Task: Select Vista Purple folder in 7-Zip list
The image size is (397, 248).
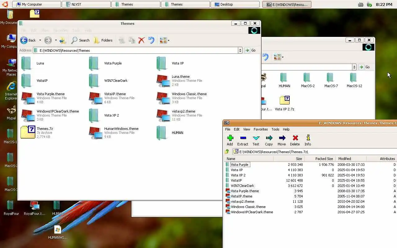Action: pos(239,165)
